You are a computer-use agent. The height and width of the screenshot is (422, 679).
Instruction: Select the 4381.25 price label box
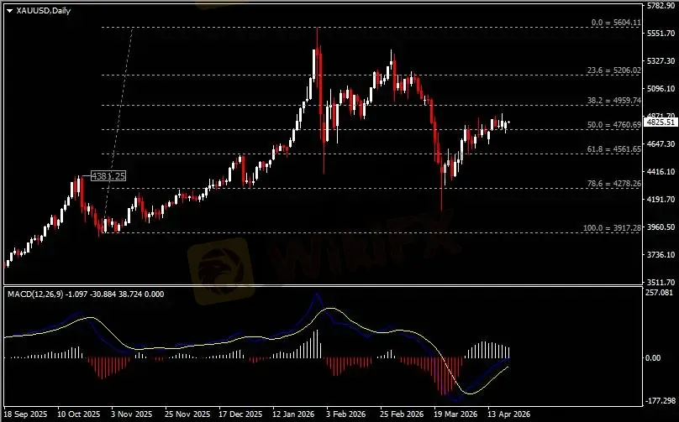click(x=108, y=176)
